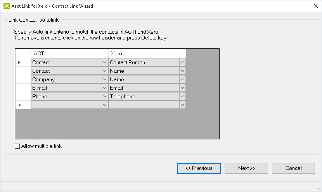
Task: Click the ACT column header
Action: tap(69, 53)
